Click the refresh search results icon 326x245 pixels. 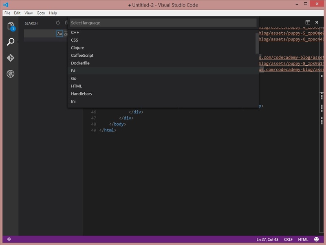[x=58, y=23]
